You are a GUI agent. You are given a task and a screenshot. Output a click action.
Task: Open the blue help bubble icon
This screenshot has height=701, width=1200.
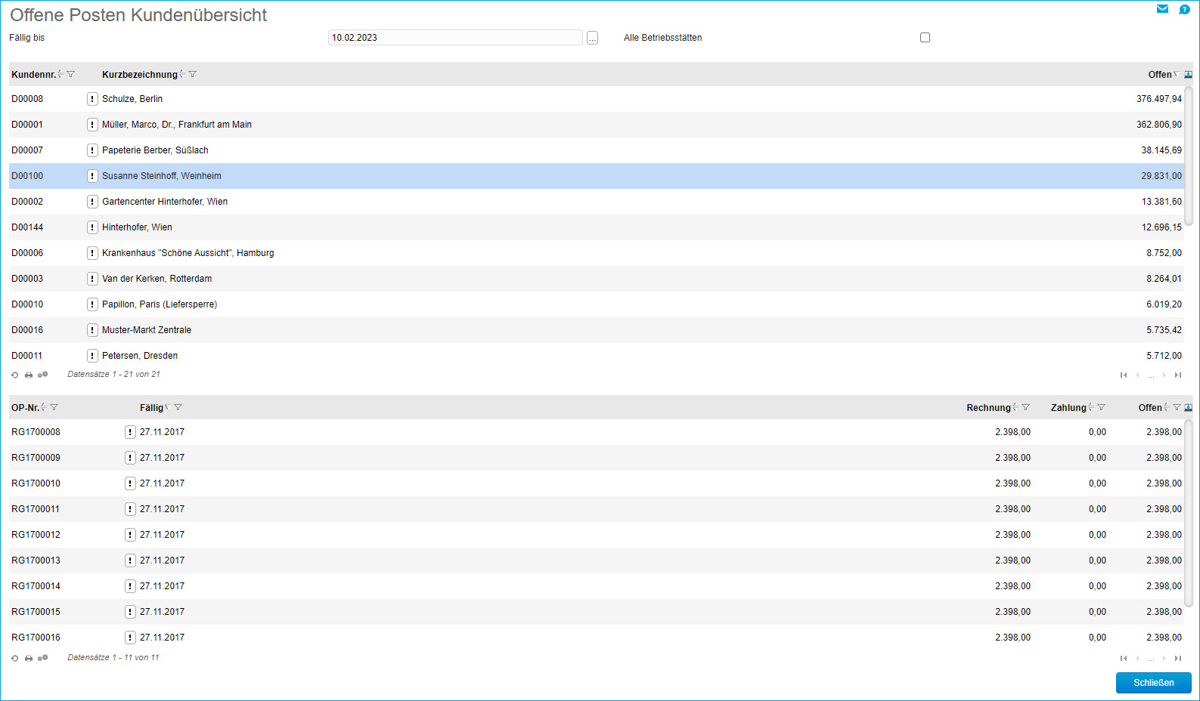tap(1184, 9)
